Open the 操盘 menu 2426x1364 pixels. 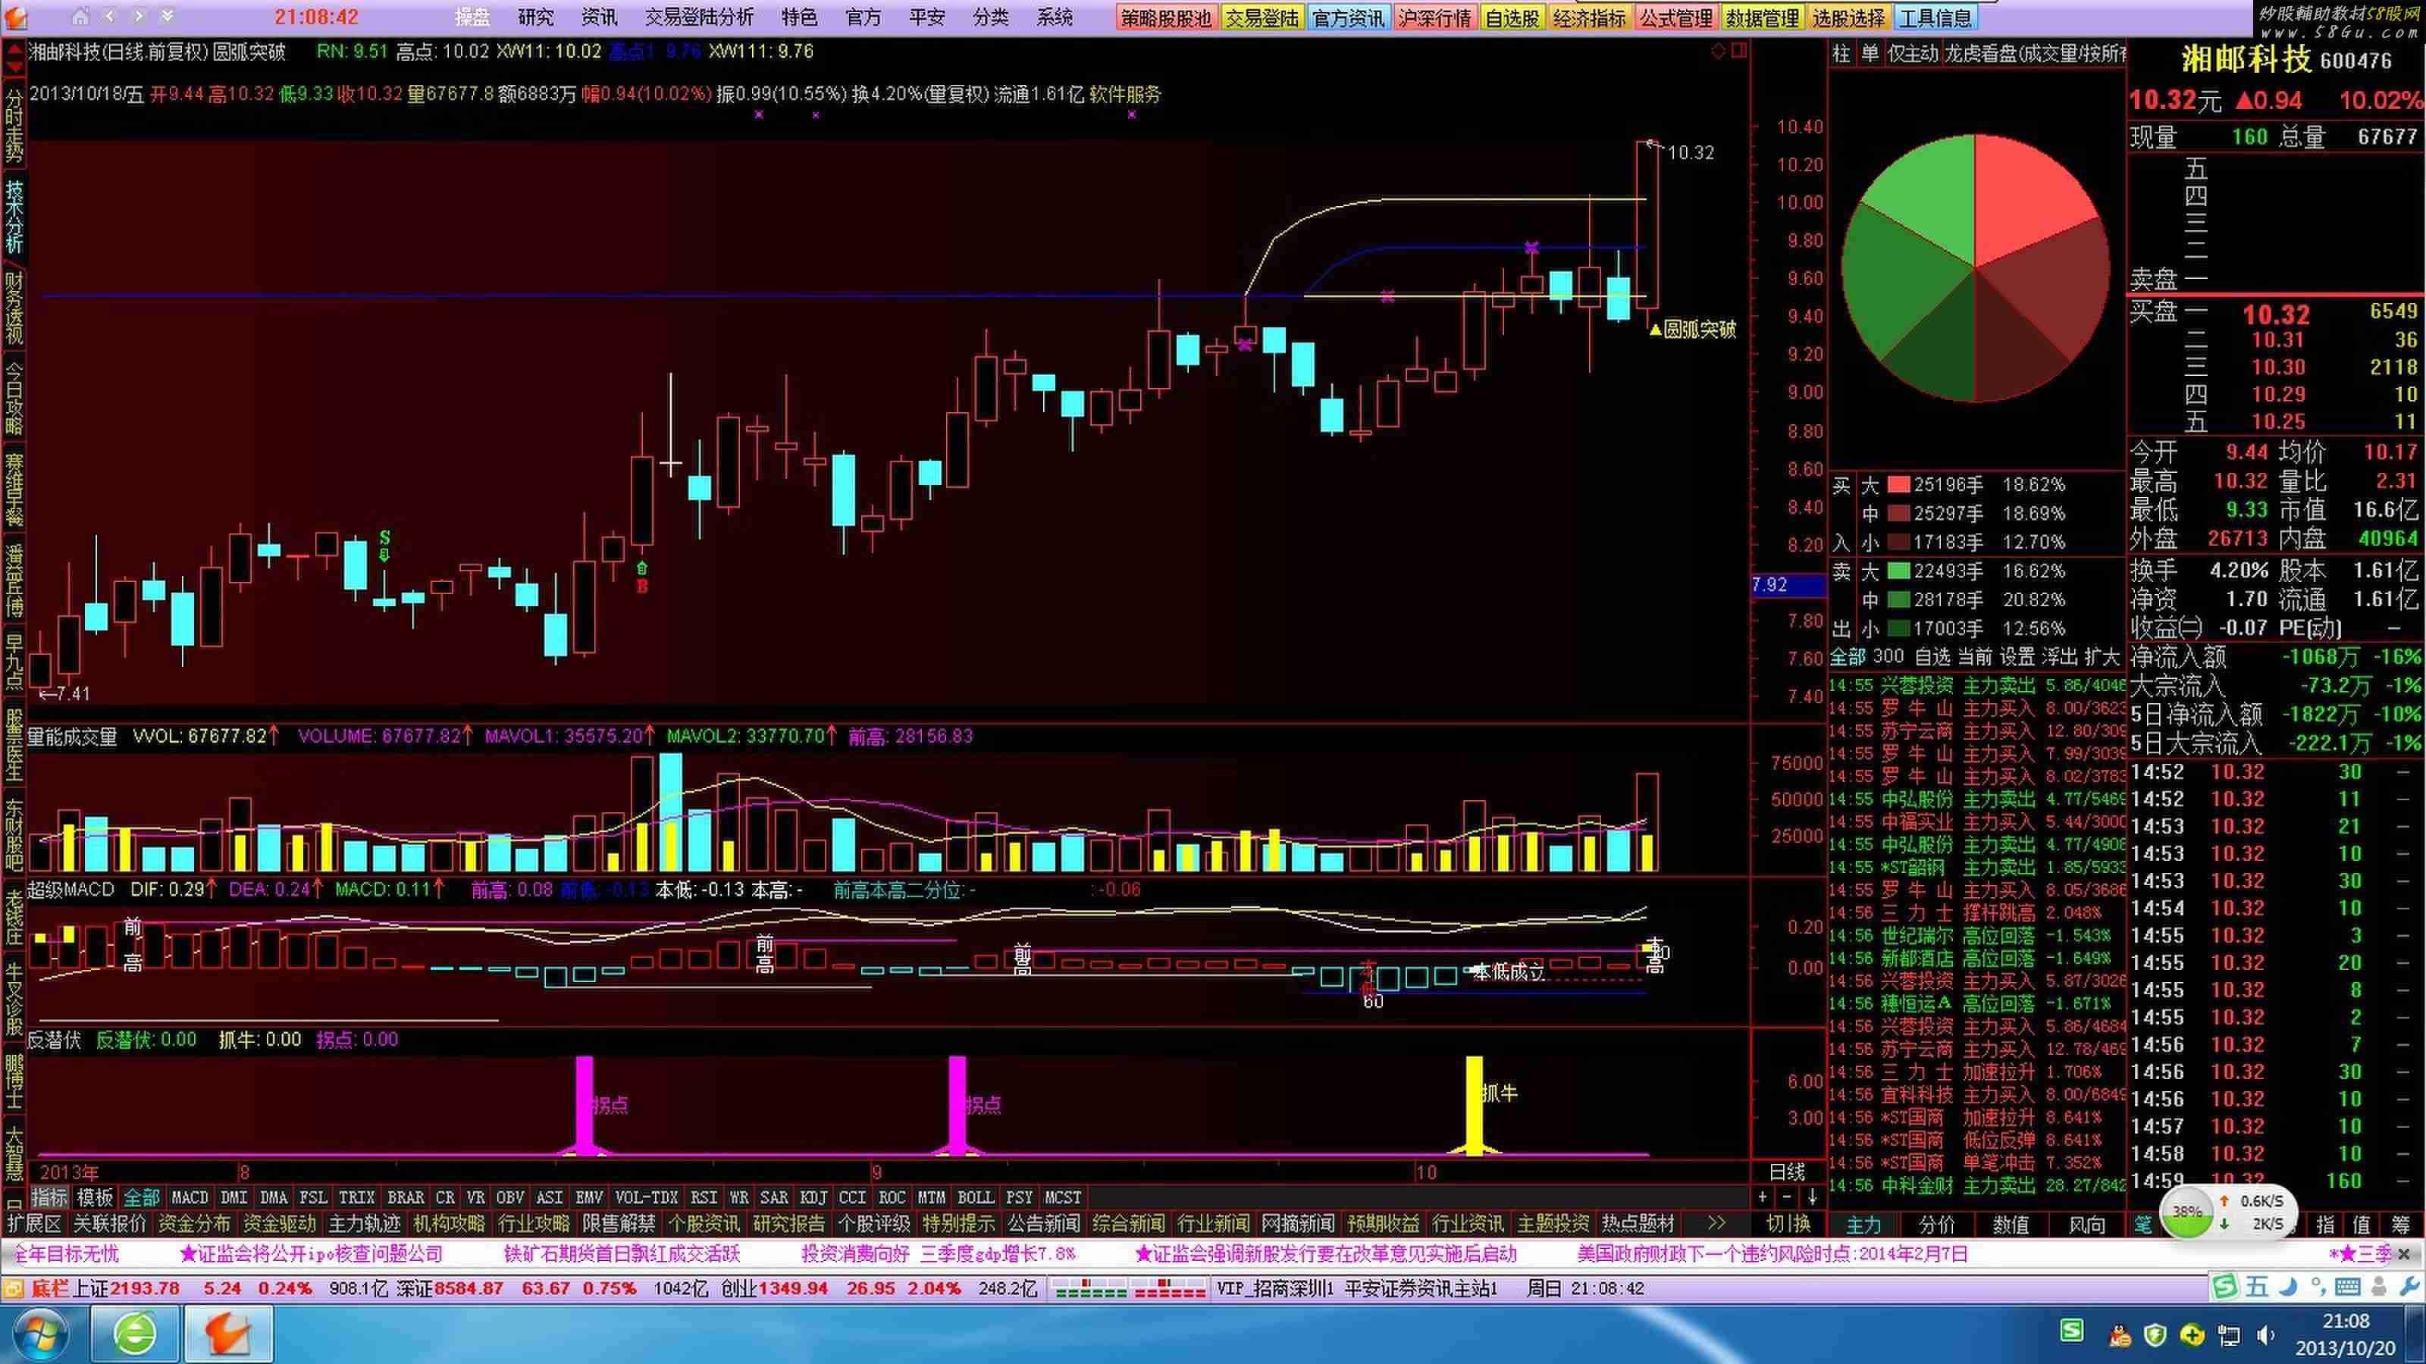pyautogui.click(x=472, y=17)
